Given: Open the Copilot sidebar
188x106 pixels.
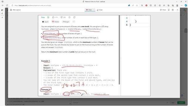Looking at the screenshot, I should (x=186, y=5).
